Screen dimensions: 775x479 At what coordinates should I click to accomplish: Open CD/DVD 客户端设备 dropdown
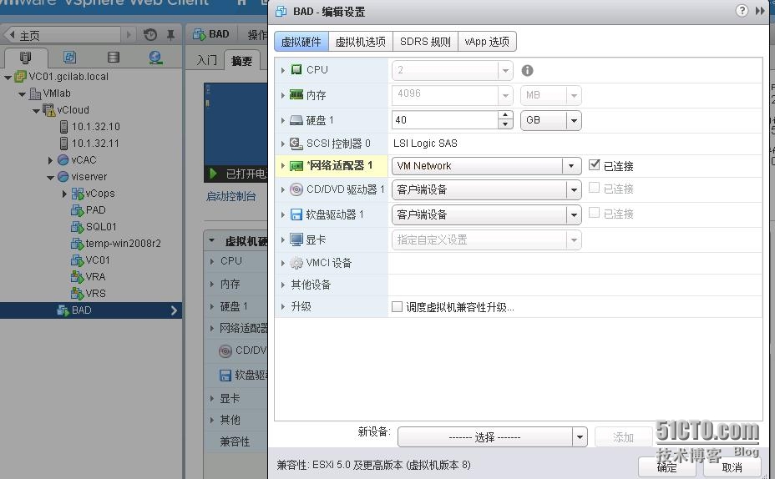click(x=486, y=189)
